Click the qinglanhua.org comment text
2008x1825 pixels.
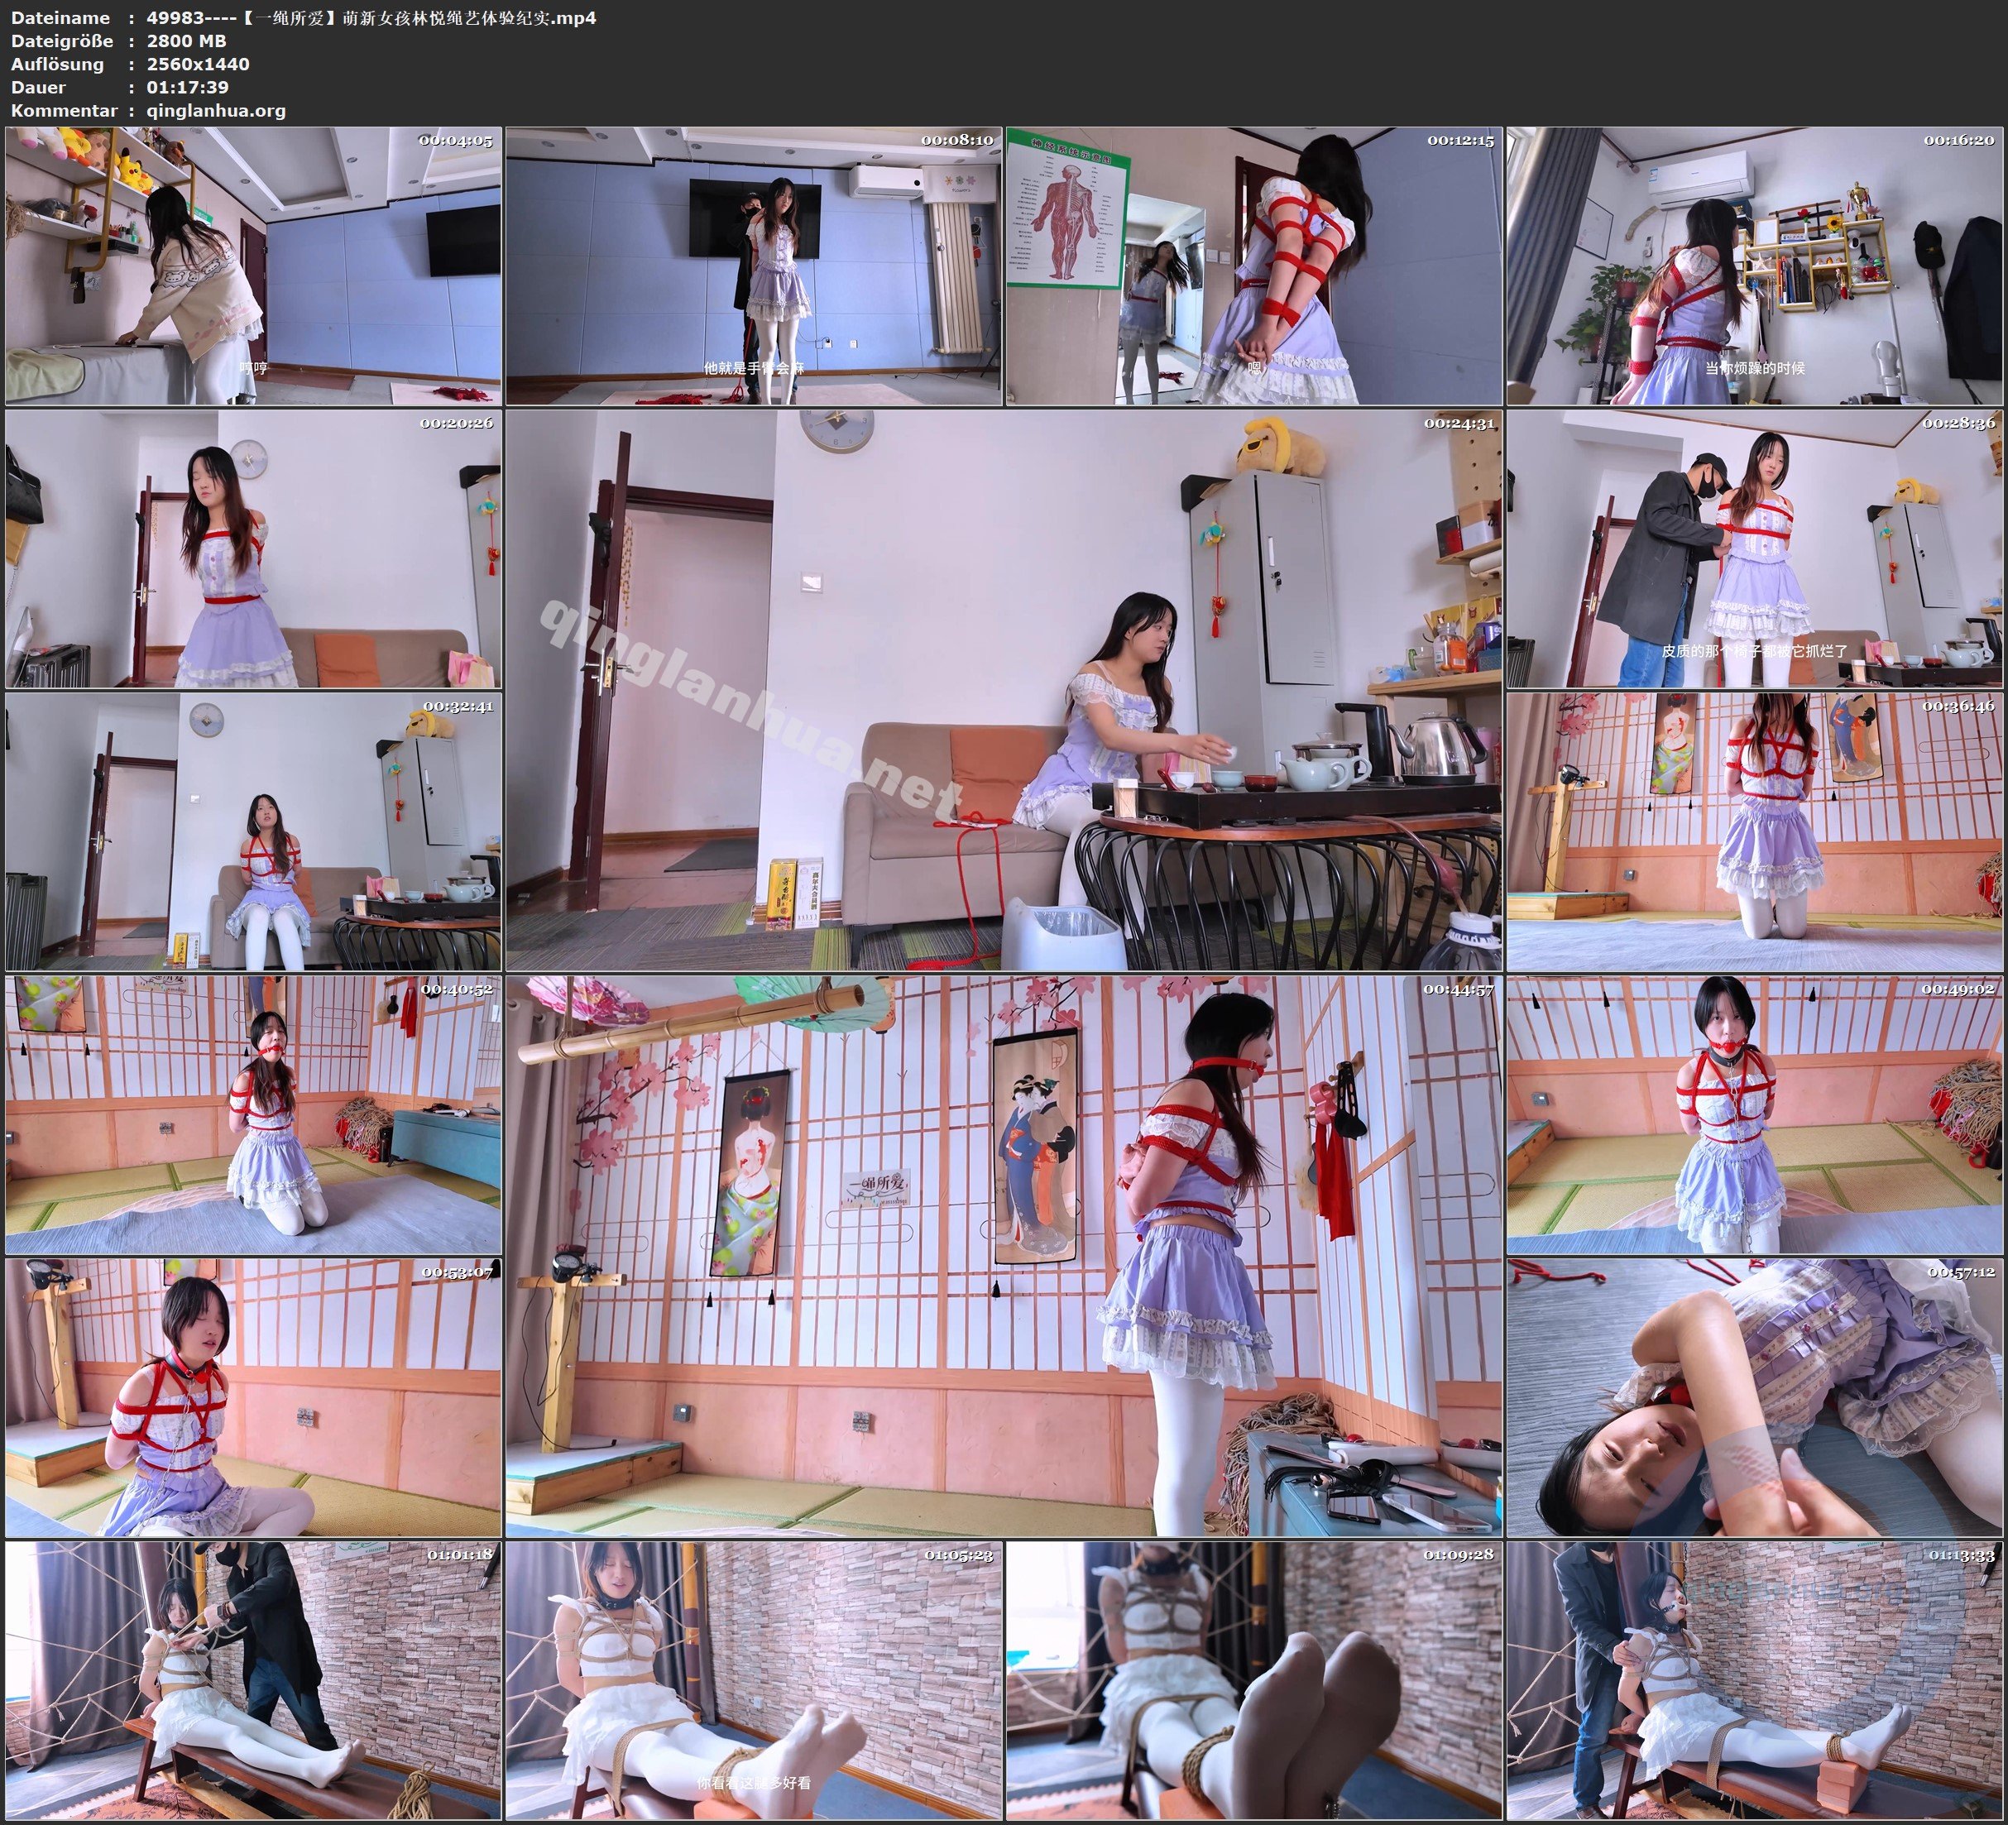[216, 111]
